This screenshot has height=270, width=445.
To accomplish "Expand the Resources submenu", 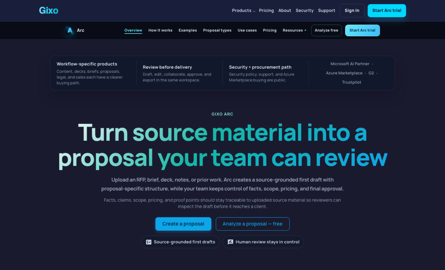I will pyautogui.click(x=294, y=30).
